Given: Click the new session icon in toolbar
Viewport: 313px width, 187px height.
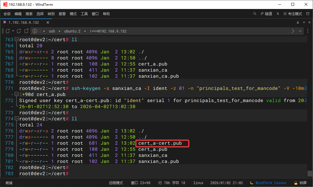Looking at the screenshot, I should point(8,31).
